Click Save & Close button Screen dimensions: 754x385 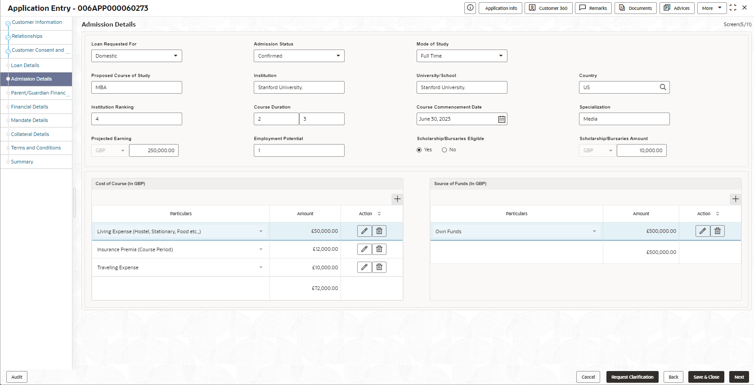click(x=706, y=377)
